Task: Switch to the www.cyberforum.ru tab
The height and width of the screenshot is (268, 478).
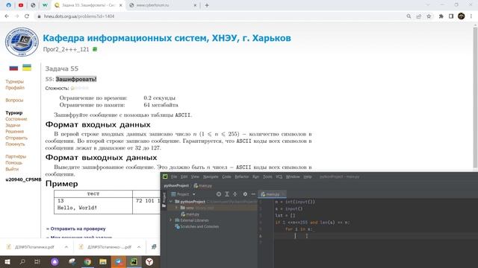Action: (152, 5)
